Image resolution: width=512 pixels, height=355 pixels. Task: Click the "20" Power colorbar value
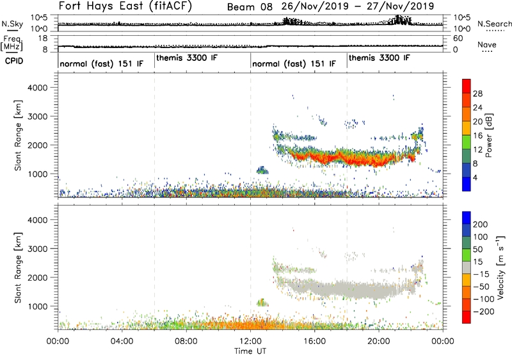click(477, 122)
